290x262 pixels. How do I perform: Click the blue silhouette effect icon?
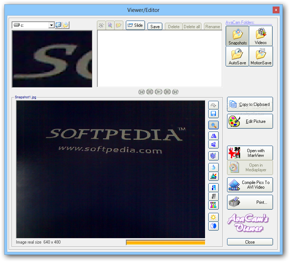pos(213,188)
